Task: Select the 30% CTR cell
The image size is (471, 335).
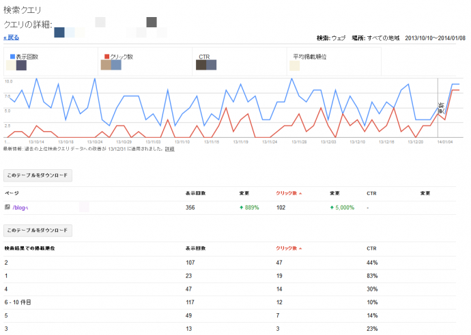Action: [372, 289]
